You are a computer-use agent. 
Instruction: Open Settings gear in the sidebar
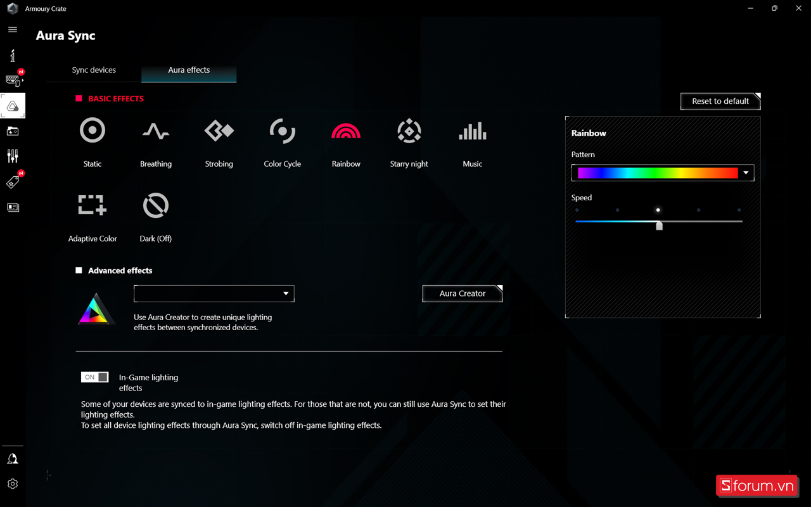(13, 484)
